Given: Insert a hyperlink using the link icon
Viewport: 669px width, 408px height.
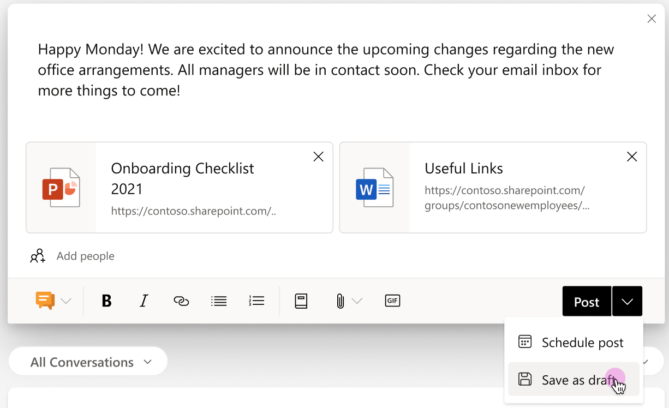Looking at the screenshot, I should pos(181,301).
